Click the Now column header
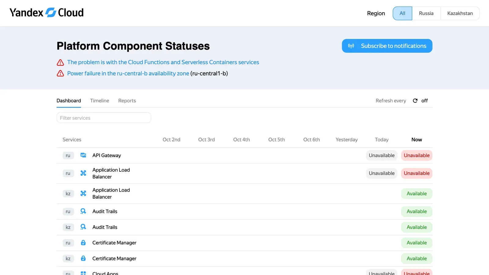Viewport: 489px width, 275px height. click(417, 140)
